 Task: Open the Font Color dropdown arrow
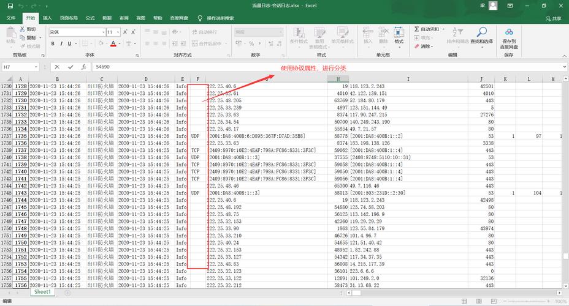coord(120,44)
